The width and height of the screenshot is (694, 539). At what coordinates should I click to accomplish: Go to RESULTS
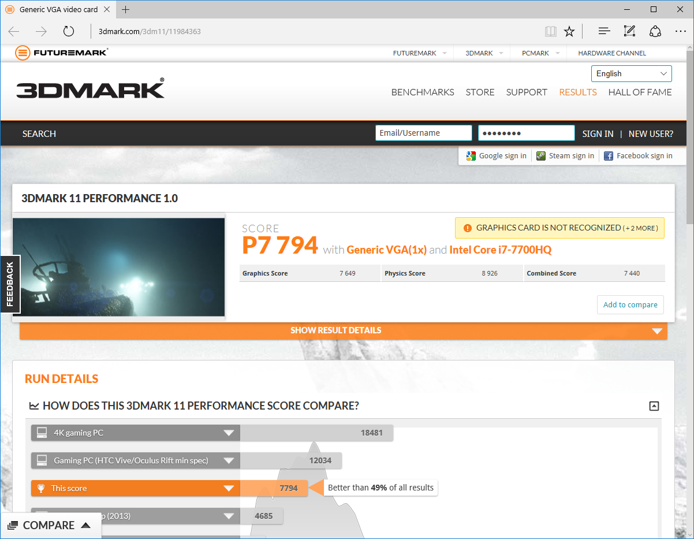click(578, 92)
